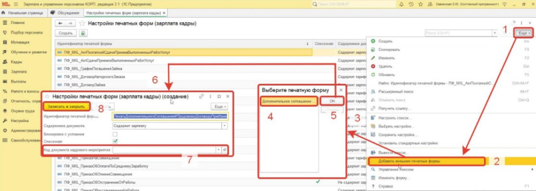Expand the Содержимое документа dropdown
The width and height of the screenshot is (536, 191).
pyautogui.click(x=225, y=126)
